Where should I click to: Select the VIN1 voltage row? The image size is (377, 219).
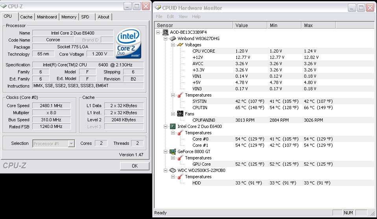point(264,76)
